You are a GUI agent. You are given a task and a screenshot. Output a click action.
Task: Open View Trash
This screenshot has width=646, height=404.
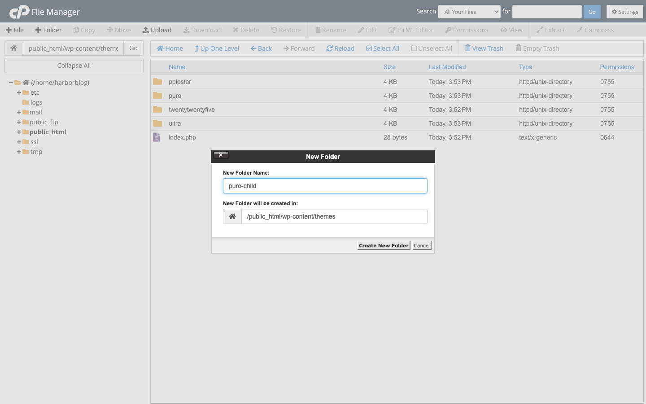484,48
